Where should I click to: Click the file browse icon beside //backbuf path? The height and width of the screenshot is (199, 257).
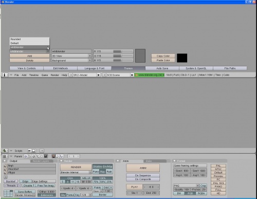click(x=5, y=169)
